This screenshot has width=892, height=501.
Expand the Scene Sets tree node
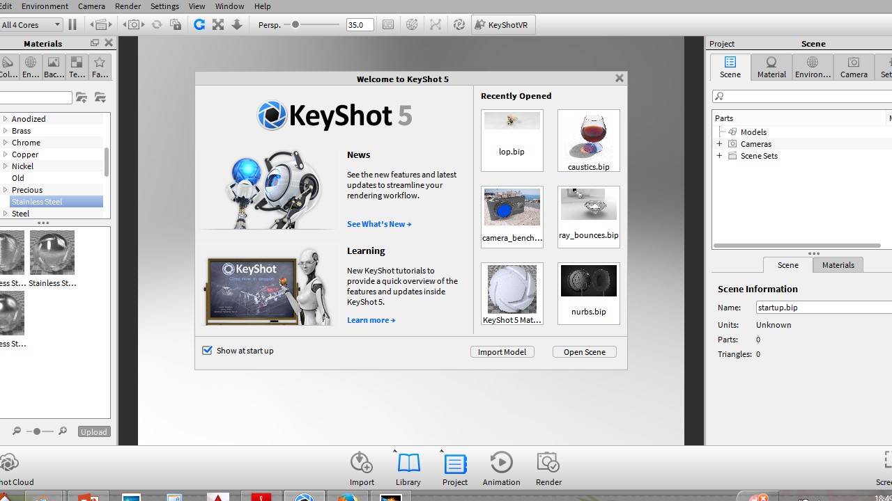pos(719,156)
